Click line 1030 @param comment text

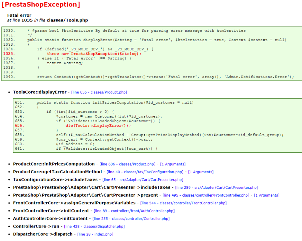137,31
